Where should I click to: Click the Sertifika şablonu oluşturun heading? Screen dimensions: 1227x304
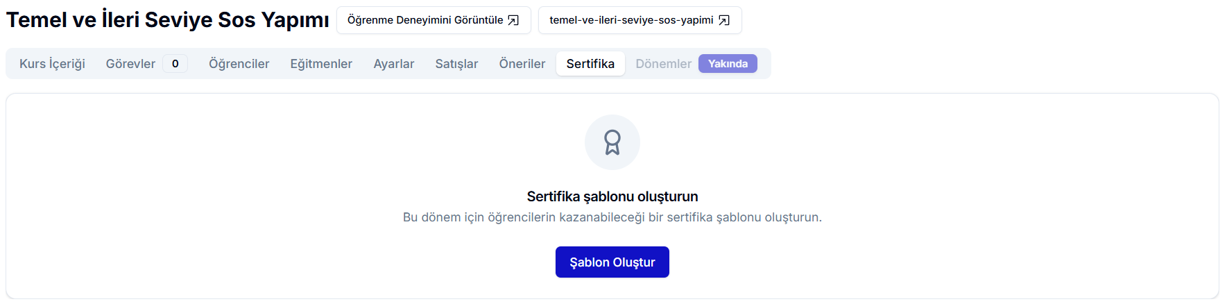612,196
